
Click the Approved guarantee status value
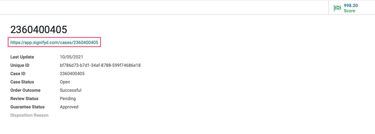coord(69,107)
